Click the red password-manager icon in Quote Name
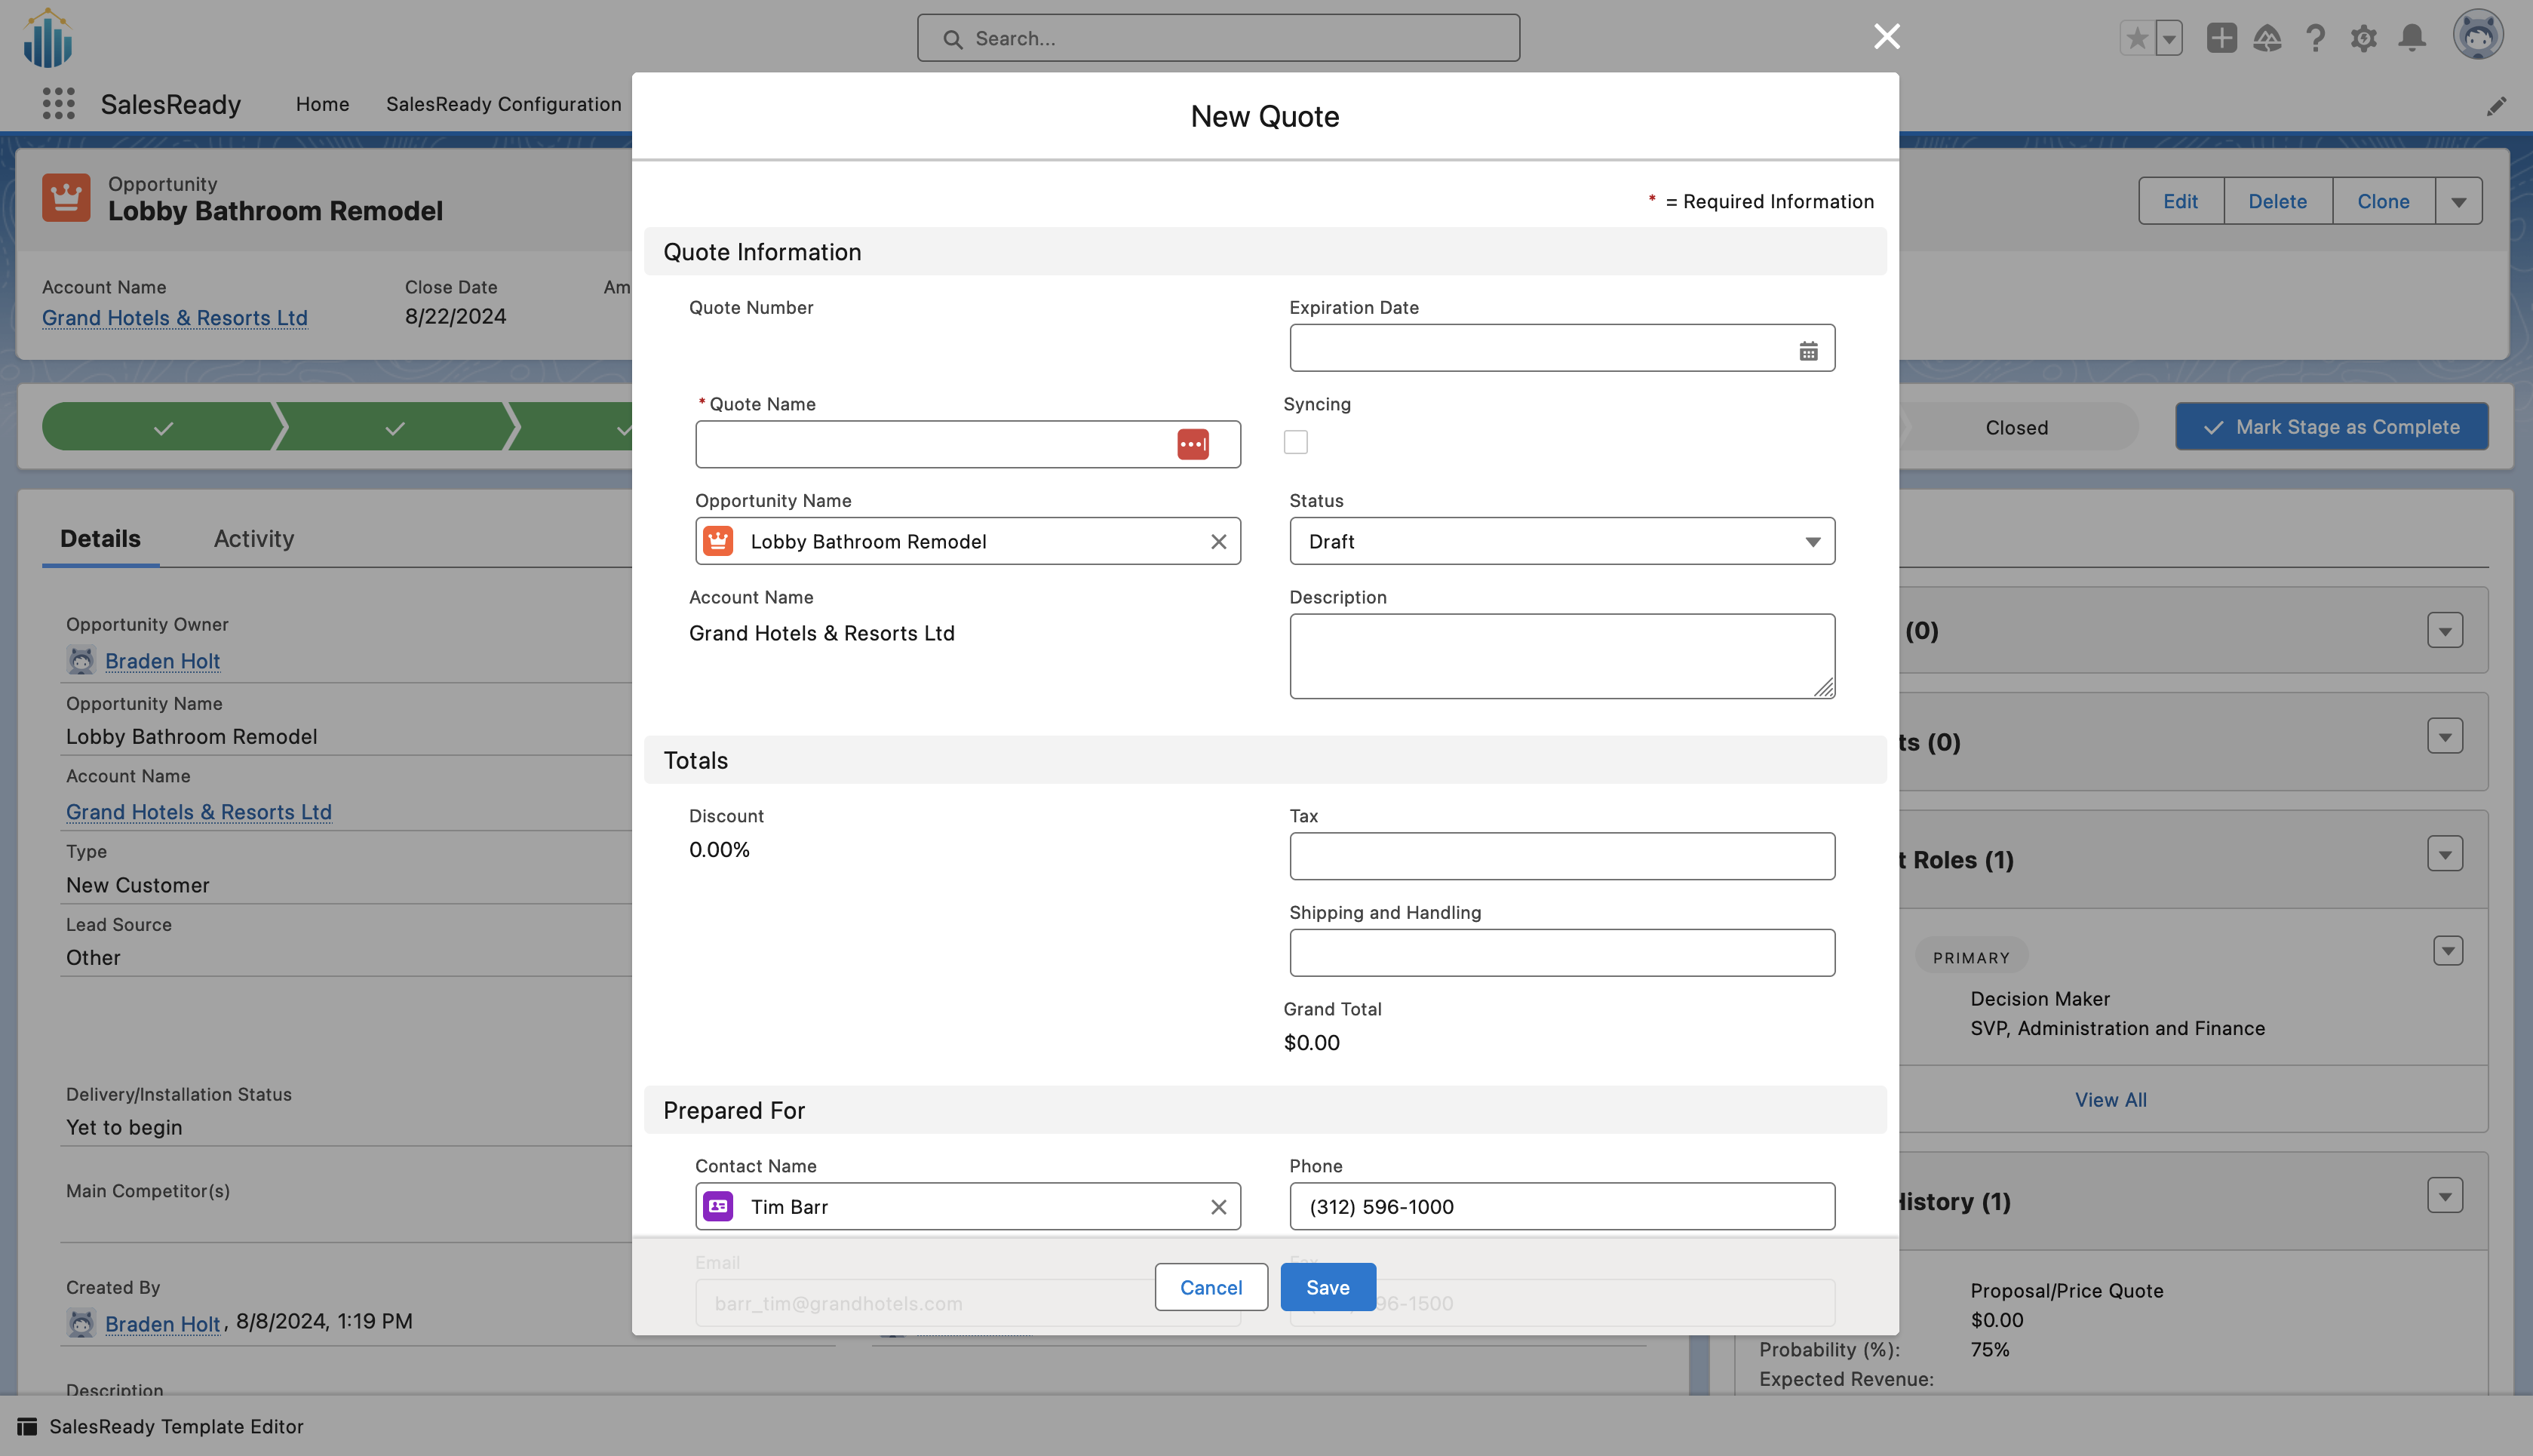This screenshot has height=1456, width=2533. (x=1193, y=444)
